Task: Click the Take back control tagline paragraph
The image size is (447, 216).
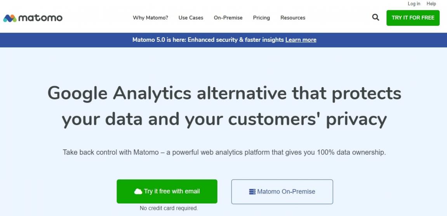Action: pos(224,152)
